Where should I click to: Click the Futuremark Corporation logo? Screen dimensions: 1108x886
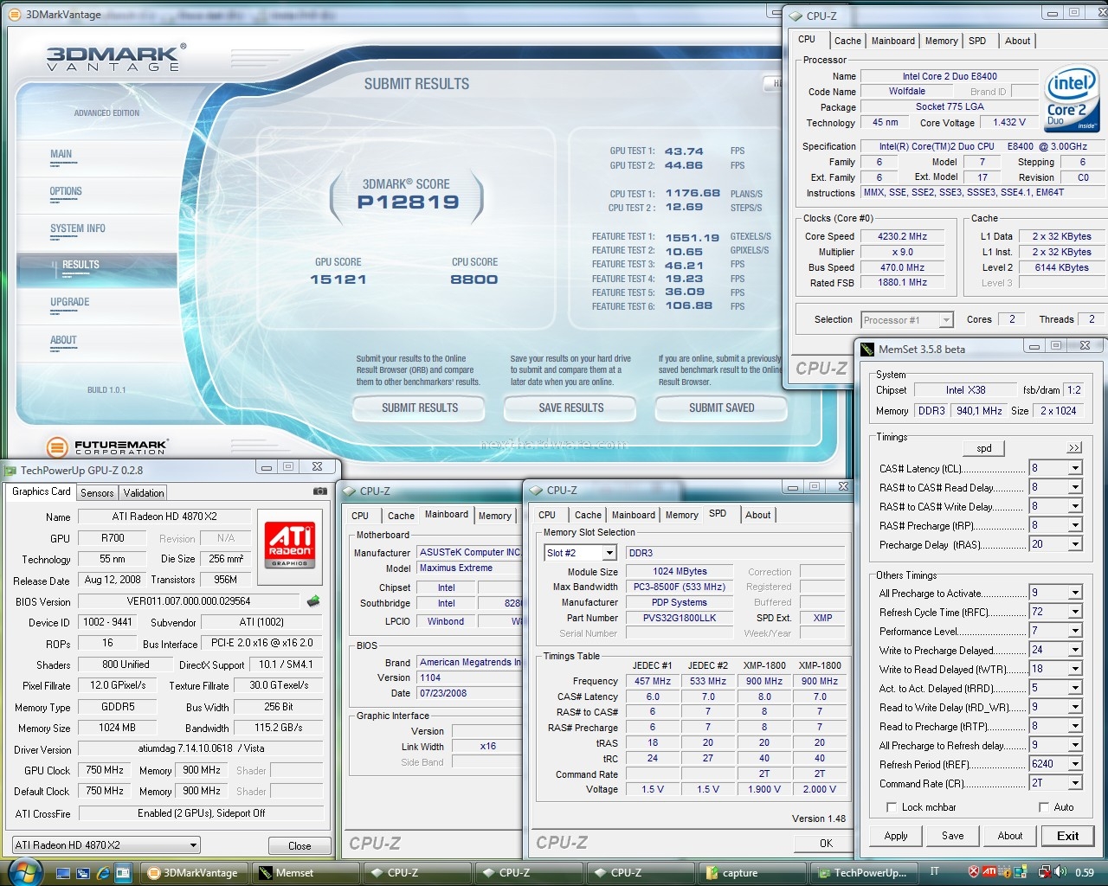(x=107, y=447)
